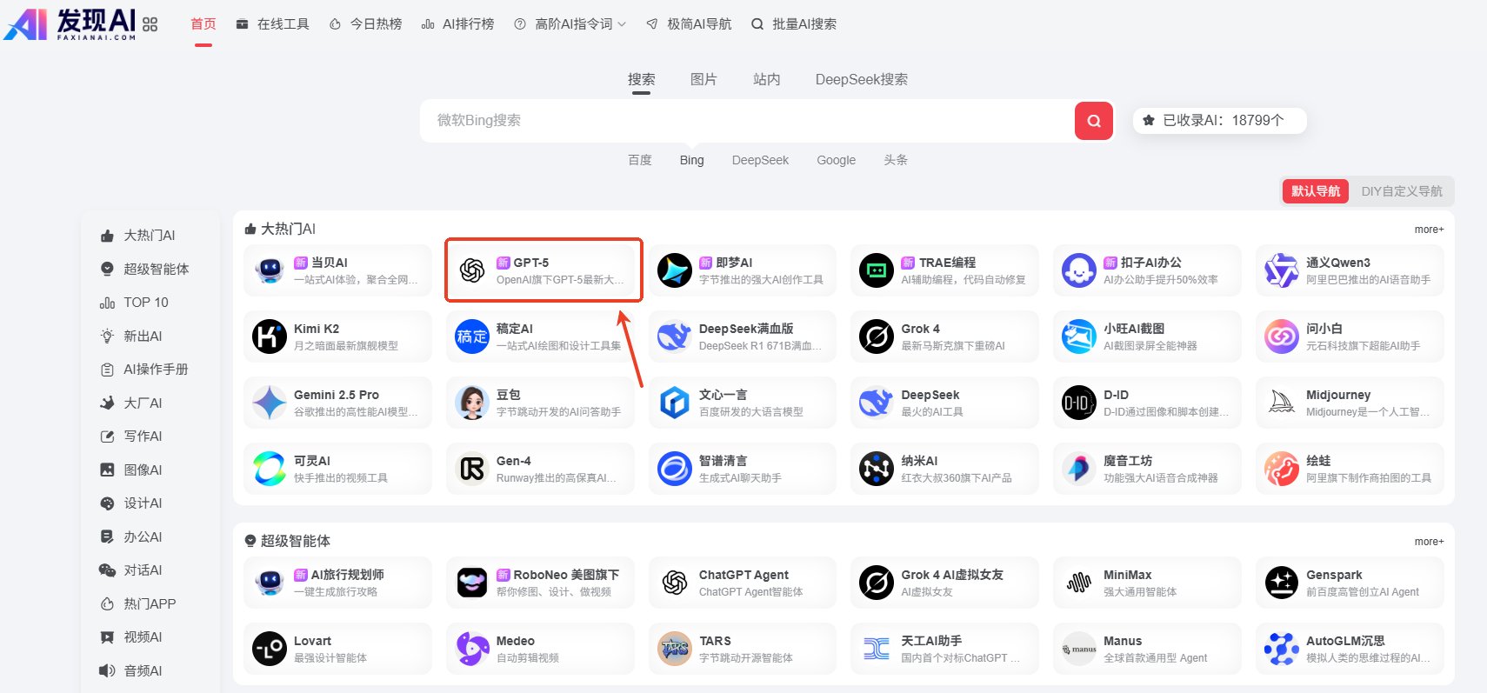Open the 小旺AI截图 icon
This screenshot has width=1487, height=693.
click(x=1079, y=337)
